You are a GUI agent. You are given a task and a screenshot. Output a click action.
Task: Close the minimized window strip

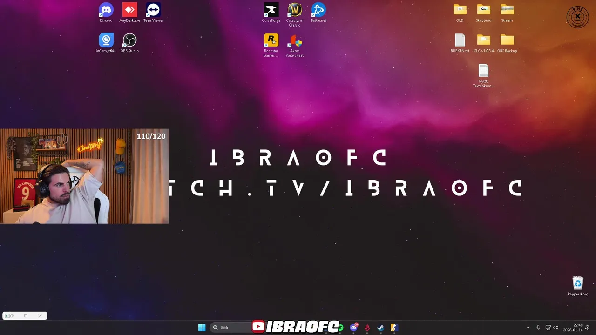click(x=40, y=316)
